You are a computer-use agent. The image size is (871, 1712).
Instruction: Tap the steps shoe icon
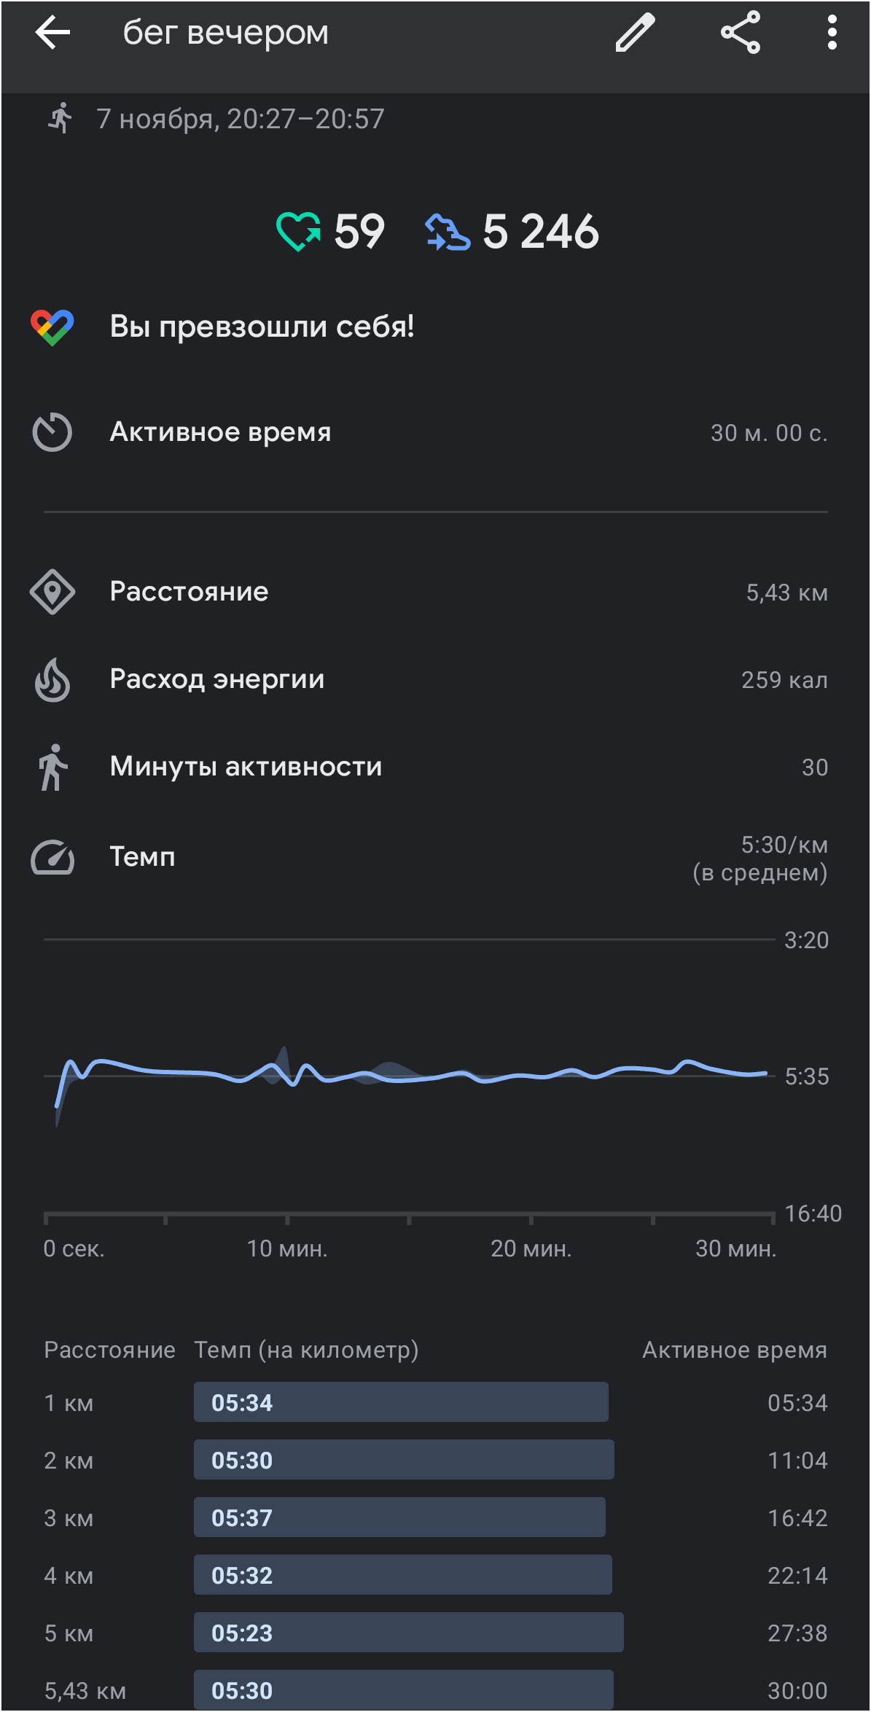tap(448, 232)
